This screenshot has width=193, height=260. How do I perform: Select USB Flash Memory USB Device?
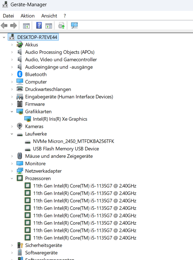tap(66, 149)
